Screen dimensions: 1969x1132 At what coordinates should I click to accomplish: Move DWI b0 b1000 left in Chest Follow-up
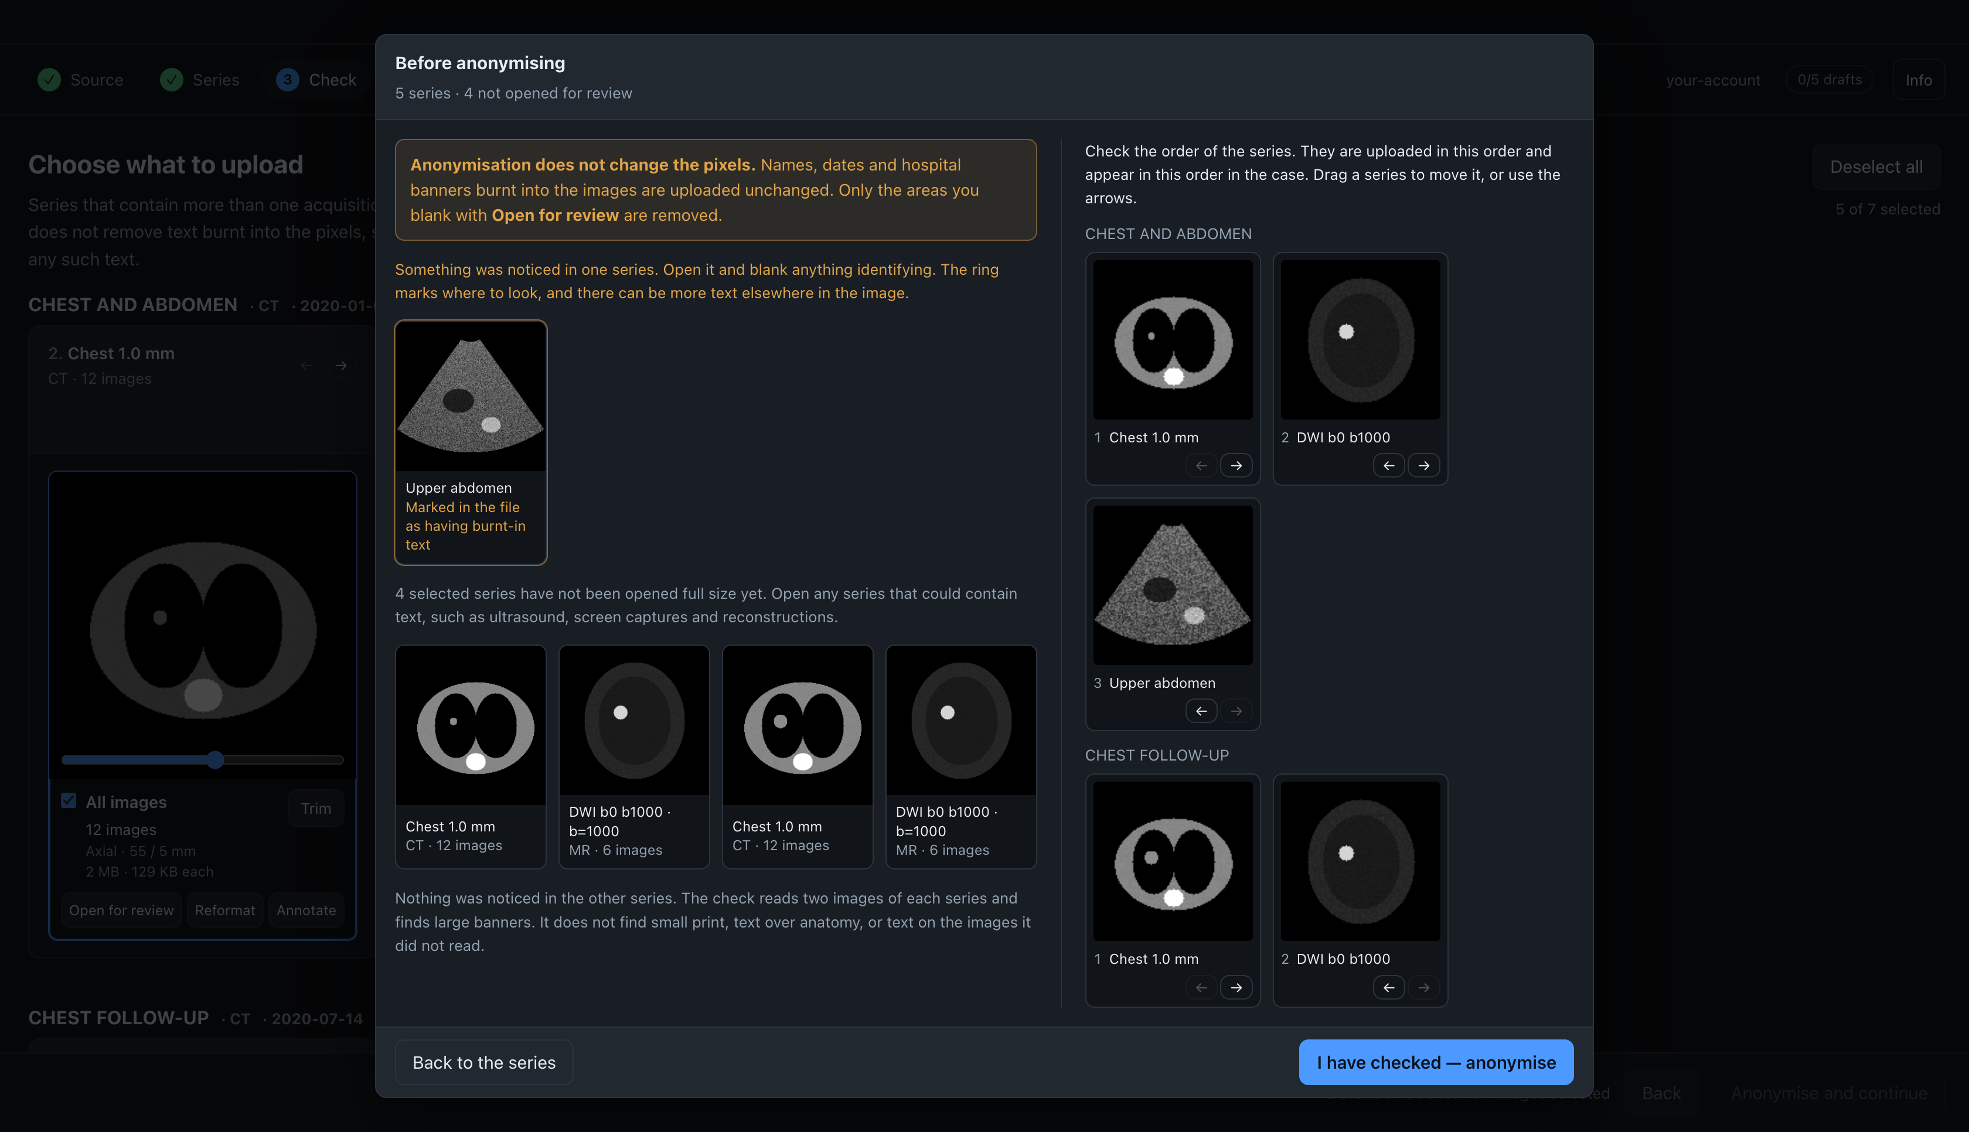tap(1388, 987)
